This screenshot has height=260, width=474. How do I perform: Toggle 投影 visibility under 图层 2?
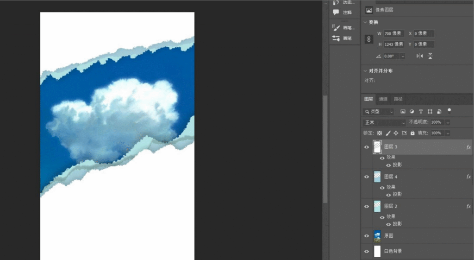(x=388, y=224)
